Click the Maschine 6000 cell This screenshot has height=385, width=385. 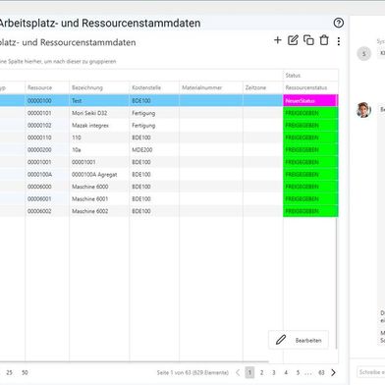click(x=99, y=187)
